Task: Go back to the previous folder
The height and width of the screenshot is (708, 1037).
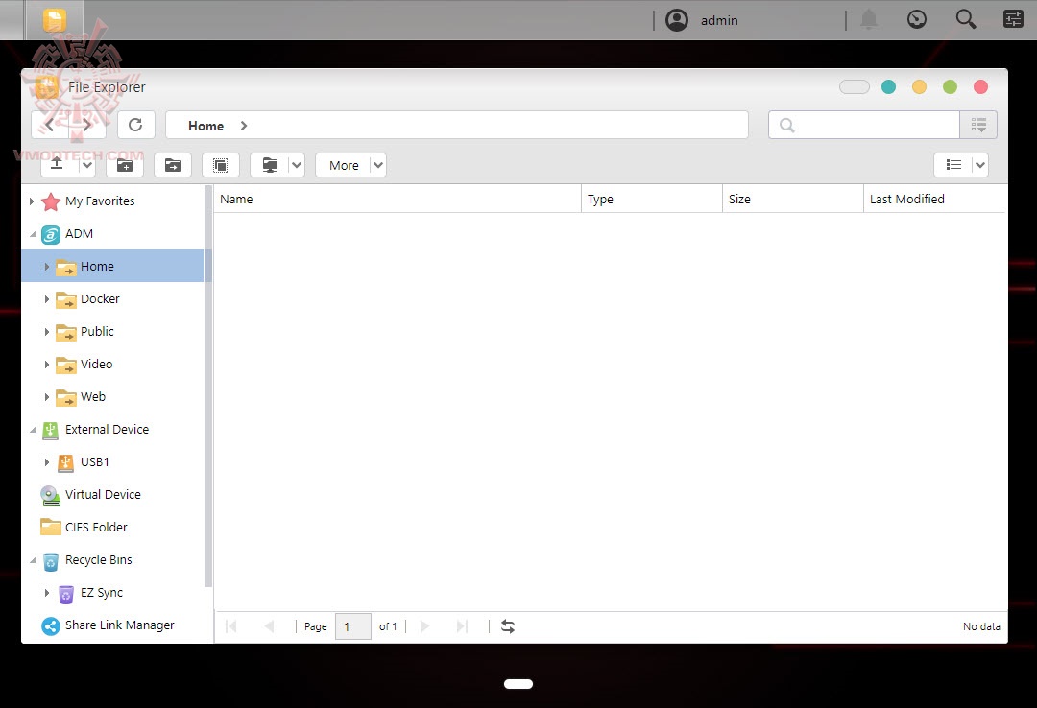Action: click(50, 125)
